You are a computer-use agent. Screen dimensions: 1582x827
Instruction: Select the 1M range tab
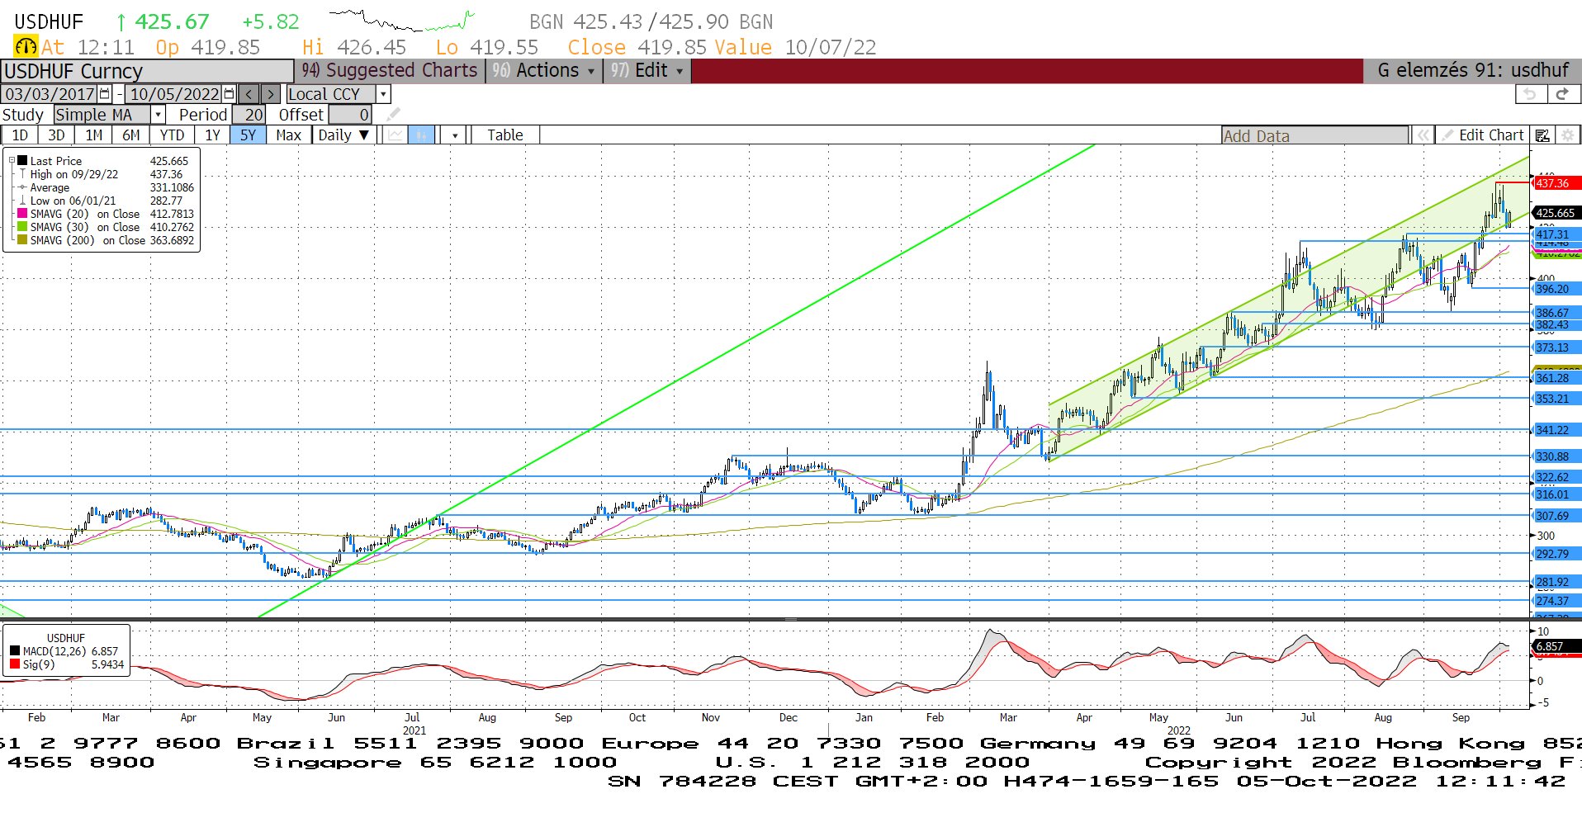[x=94, y=135]
